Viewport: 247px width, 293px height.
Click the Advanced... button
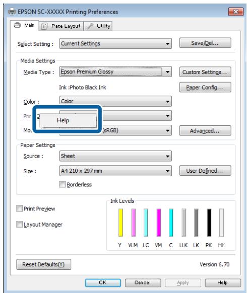(205, 130)
